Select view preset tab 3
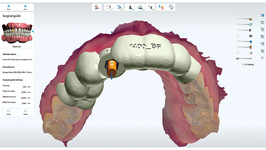Image resolution: width=266 pixels, height=150 pixels. pyautogui.click(x=251, y=15)
